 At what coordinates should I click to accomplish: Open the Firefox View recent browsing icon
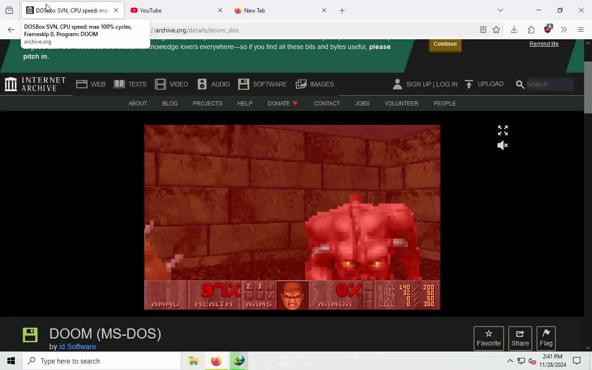[x=9, y=10]
